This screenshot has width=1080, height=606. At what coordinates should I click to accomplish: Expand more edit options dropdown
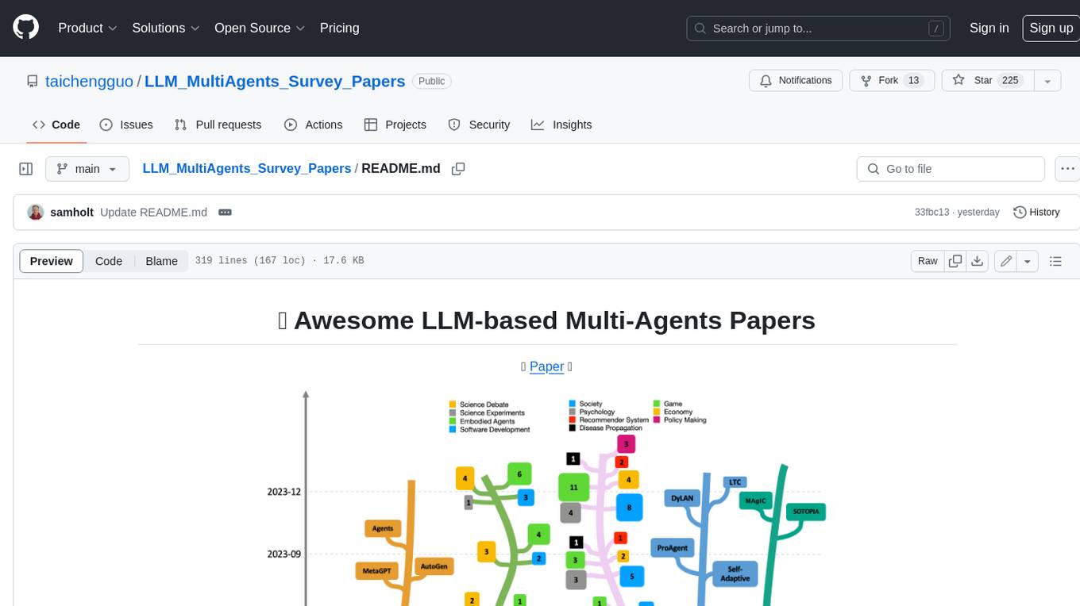[1028, 261]
